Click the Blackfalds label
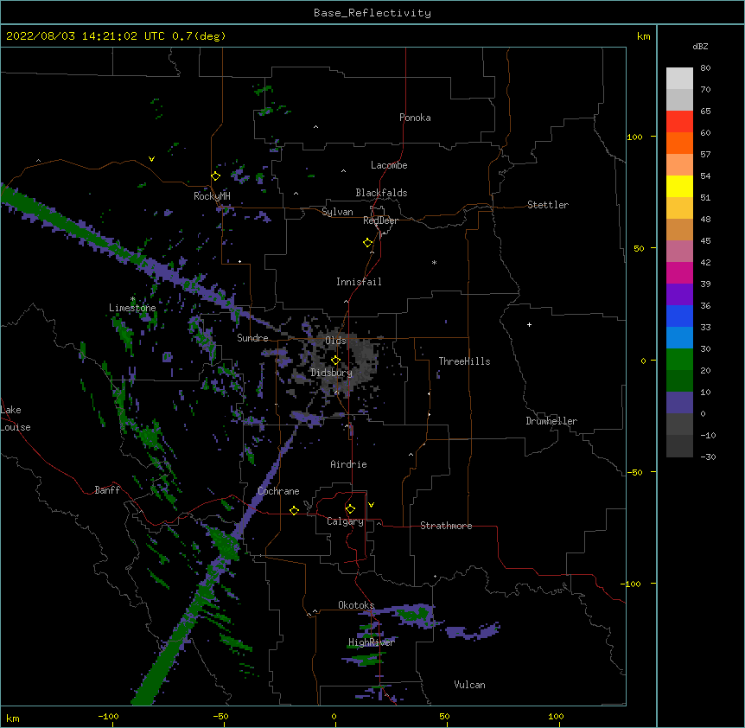The height and width of the screenshot is (728, 745). click(381, 193)
